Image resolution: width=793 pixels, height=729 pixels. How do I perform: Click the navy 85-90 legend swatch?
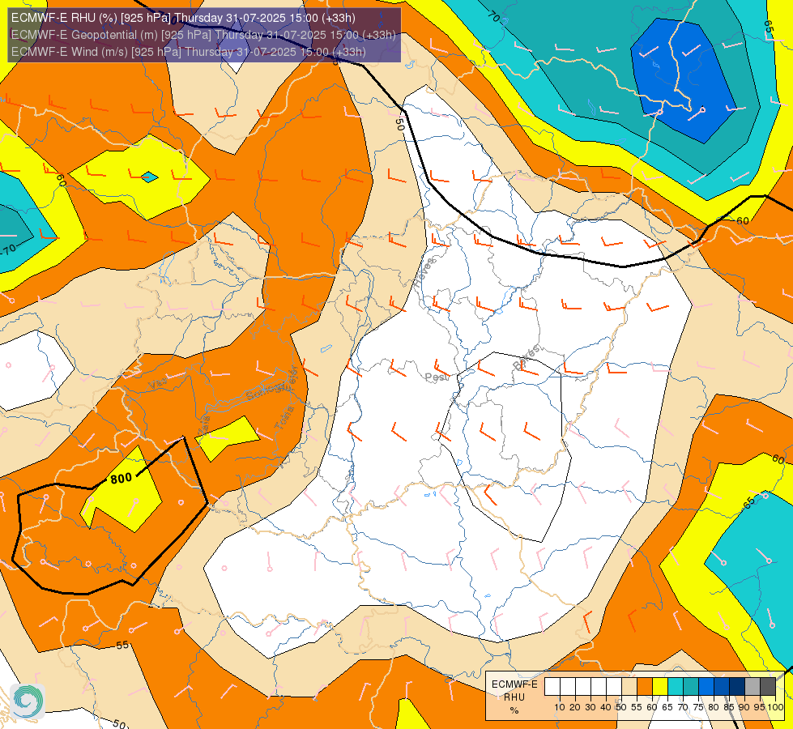(737, 686)
